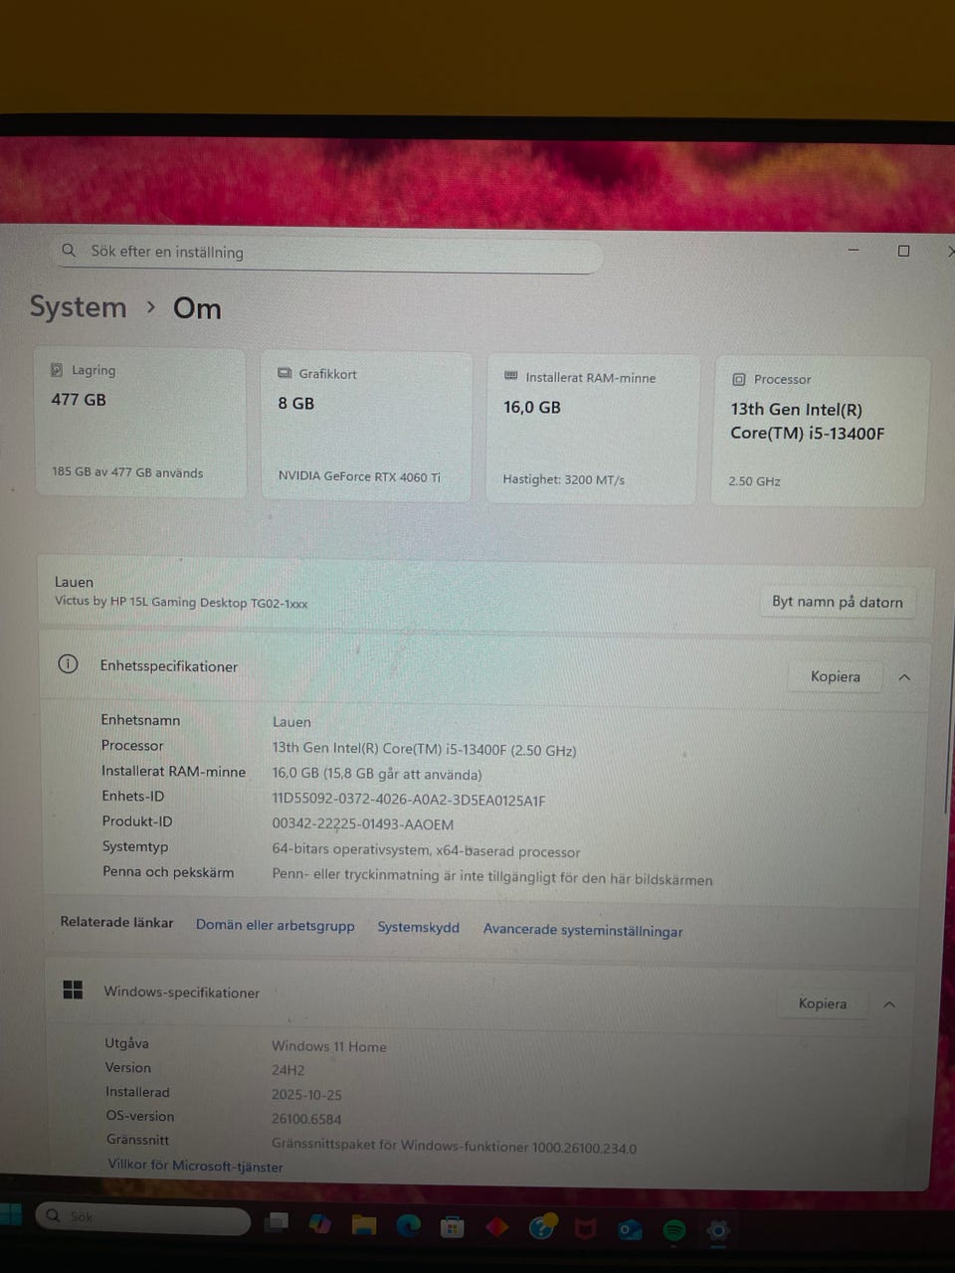Click the Grafikkort card icon

click(285, 373)
